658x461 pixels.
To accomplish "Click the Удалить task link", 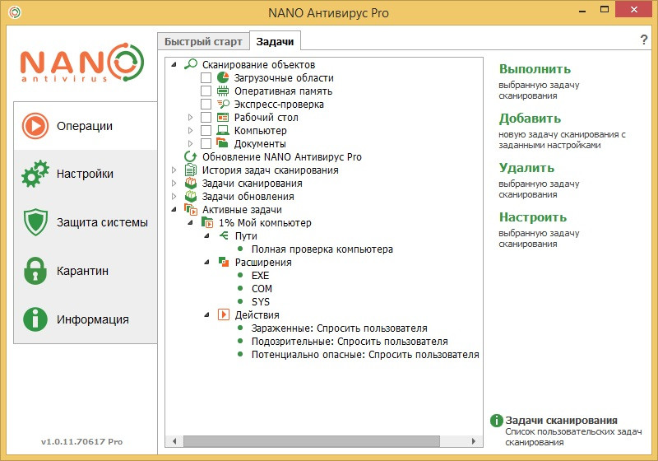I will pos(526,168).
